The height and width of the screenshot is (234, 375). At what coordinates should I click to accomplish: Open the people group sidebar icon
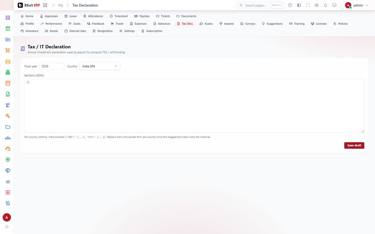coord(8,138)
